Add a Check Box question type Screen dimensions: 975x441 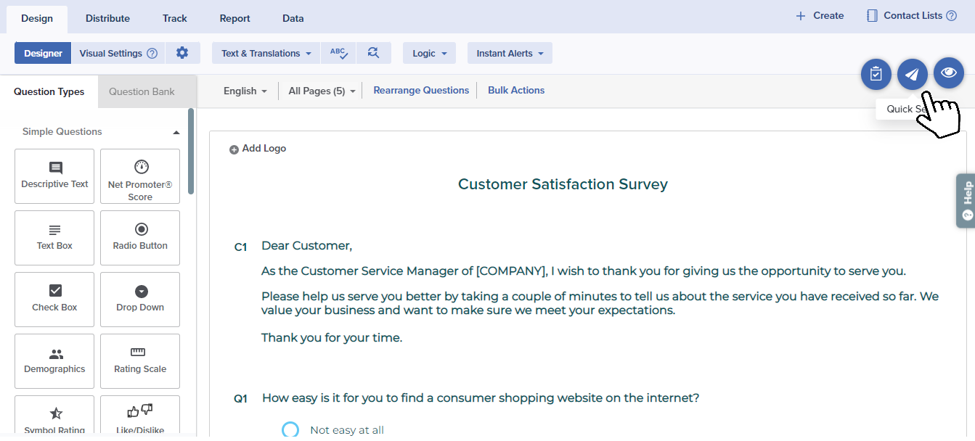pyautogui.click(x=54, y=299)
